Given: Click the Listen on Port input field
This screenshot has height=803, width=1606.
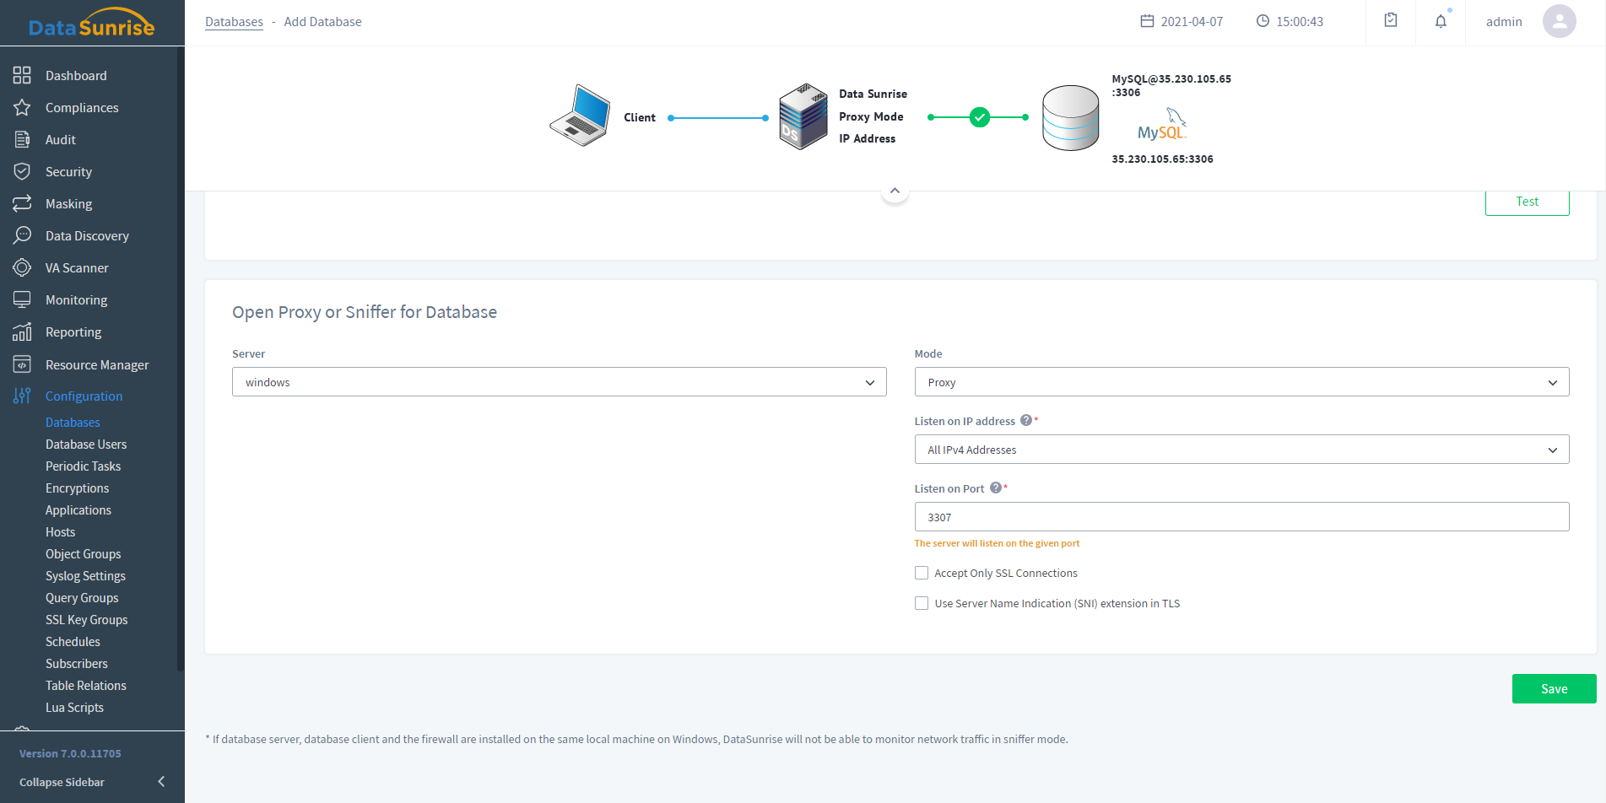Looking at the screenshot, I should [x=1241, y=517].
